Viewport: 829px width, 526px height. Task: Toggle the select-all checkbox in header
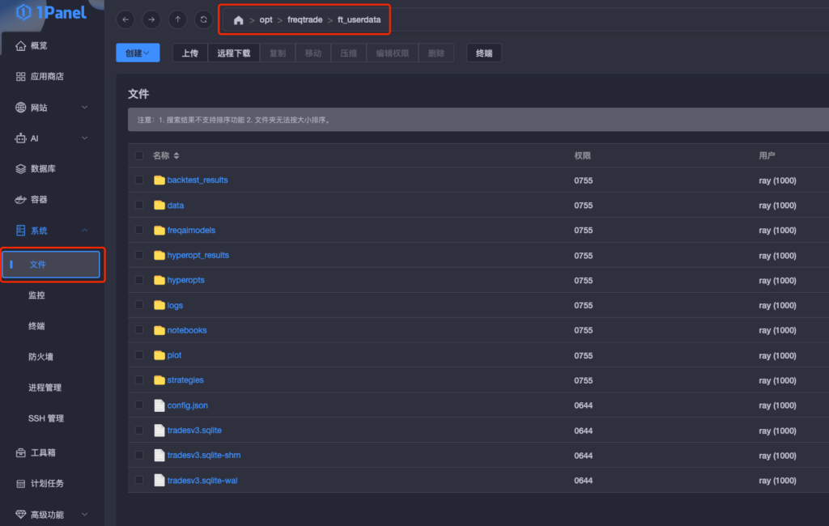click(139, 155)
